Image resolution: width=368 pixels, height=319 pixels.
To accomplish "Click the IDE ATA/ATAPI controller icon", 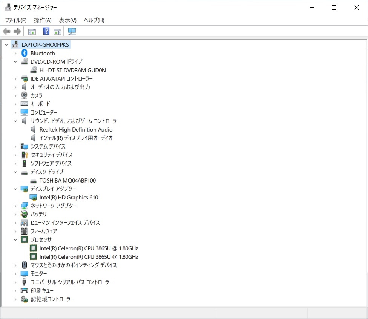I will (25, 79).
